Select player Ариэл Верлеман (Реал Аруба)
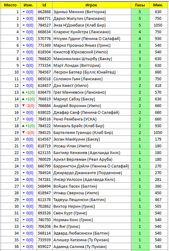Screen dimensions: 169x251 (83, 160)
